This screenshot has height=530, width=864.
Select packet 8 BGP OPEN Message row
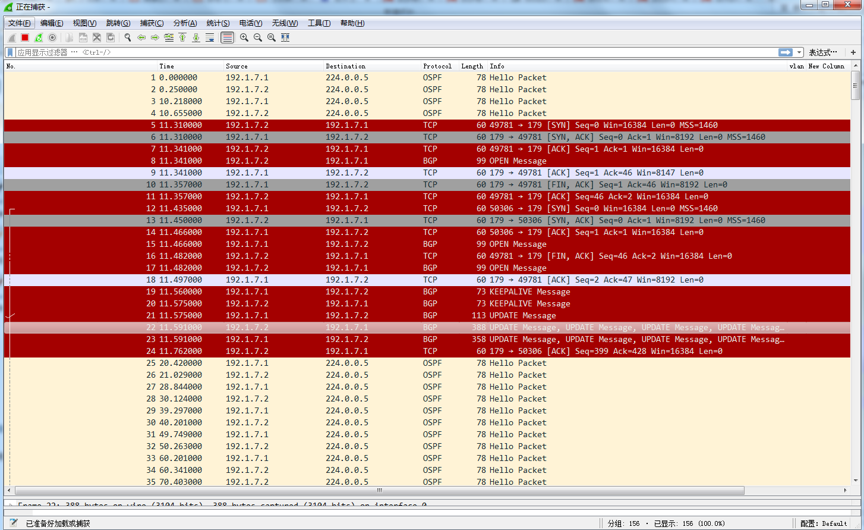coord(428,161)
